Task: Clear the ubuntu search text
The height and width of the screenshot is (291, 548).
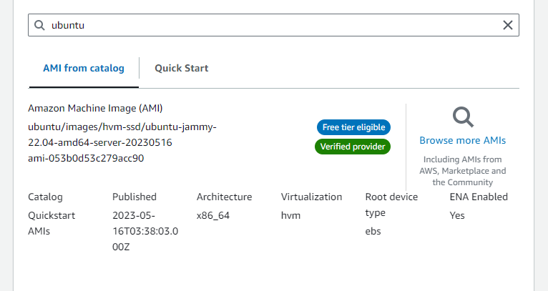Action: pyautogui.click(x=507, y=25)
